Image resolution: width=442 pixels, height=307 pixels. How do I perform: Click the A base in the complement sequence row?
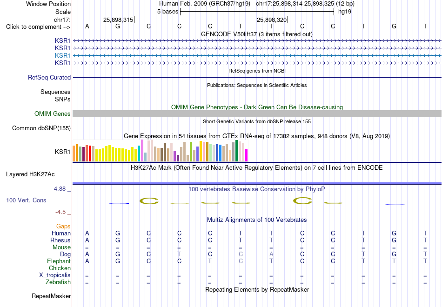coord(87,26)
